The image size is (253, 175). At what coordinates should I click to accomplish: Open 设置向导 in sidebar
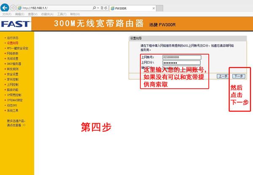click(13, 43)
